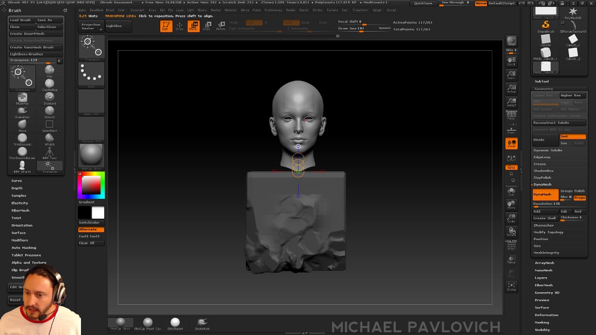This screenshot has width=596, height=335.
Task: Choose the SelectRect brush
Action: [49, 126]
